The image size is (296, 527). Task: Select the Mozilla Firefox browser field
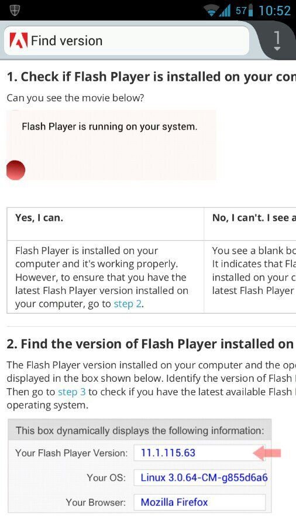click(x=199, y=502)
